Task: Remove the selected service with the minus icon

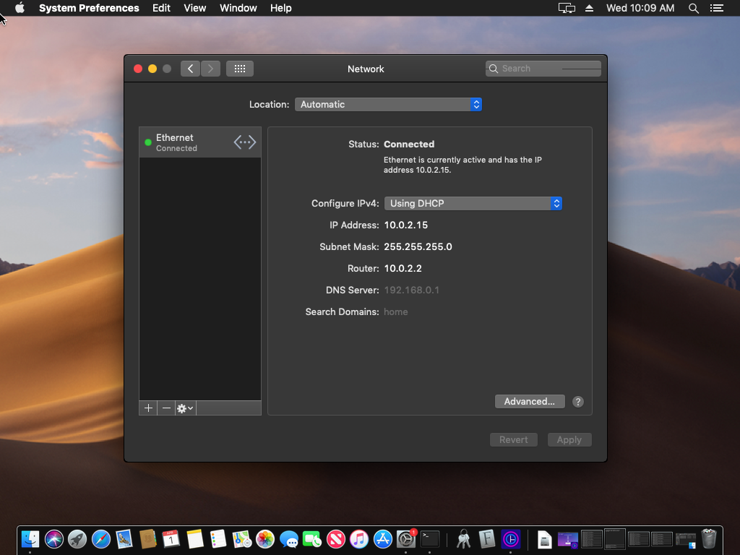Action: coord(166,408)
